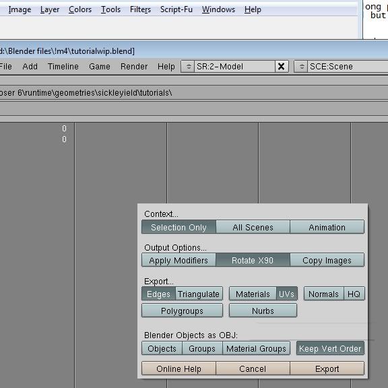The image size is (388, 388).
Task: Open Blender's Game menu
Action: pos(100,66)
